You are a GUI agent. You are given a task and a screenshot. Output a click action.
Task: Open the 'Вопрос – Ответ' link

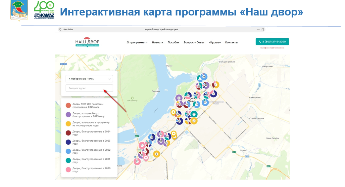tap(194, 42)
